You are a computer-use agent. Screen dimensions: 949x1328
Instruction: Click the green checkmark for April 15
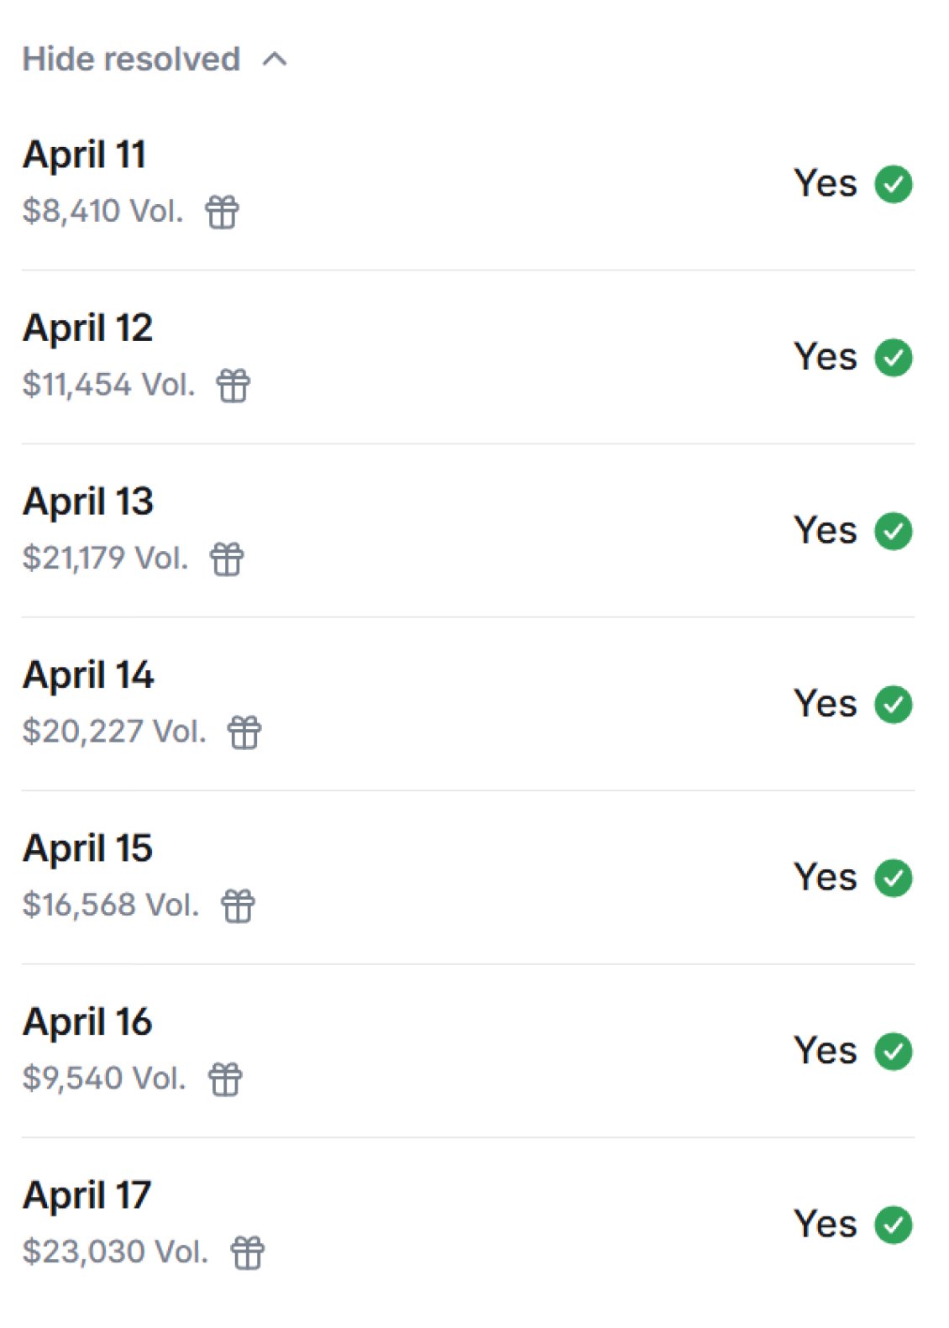[894, 878]
